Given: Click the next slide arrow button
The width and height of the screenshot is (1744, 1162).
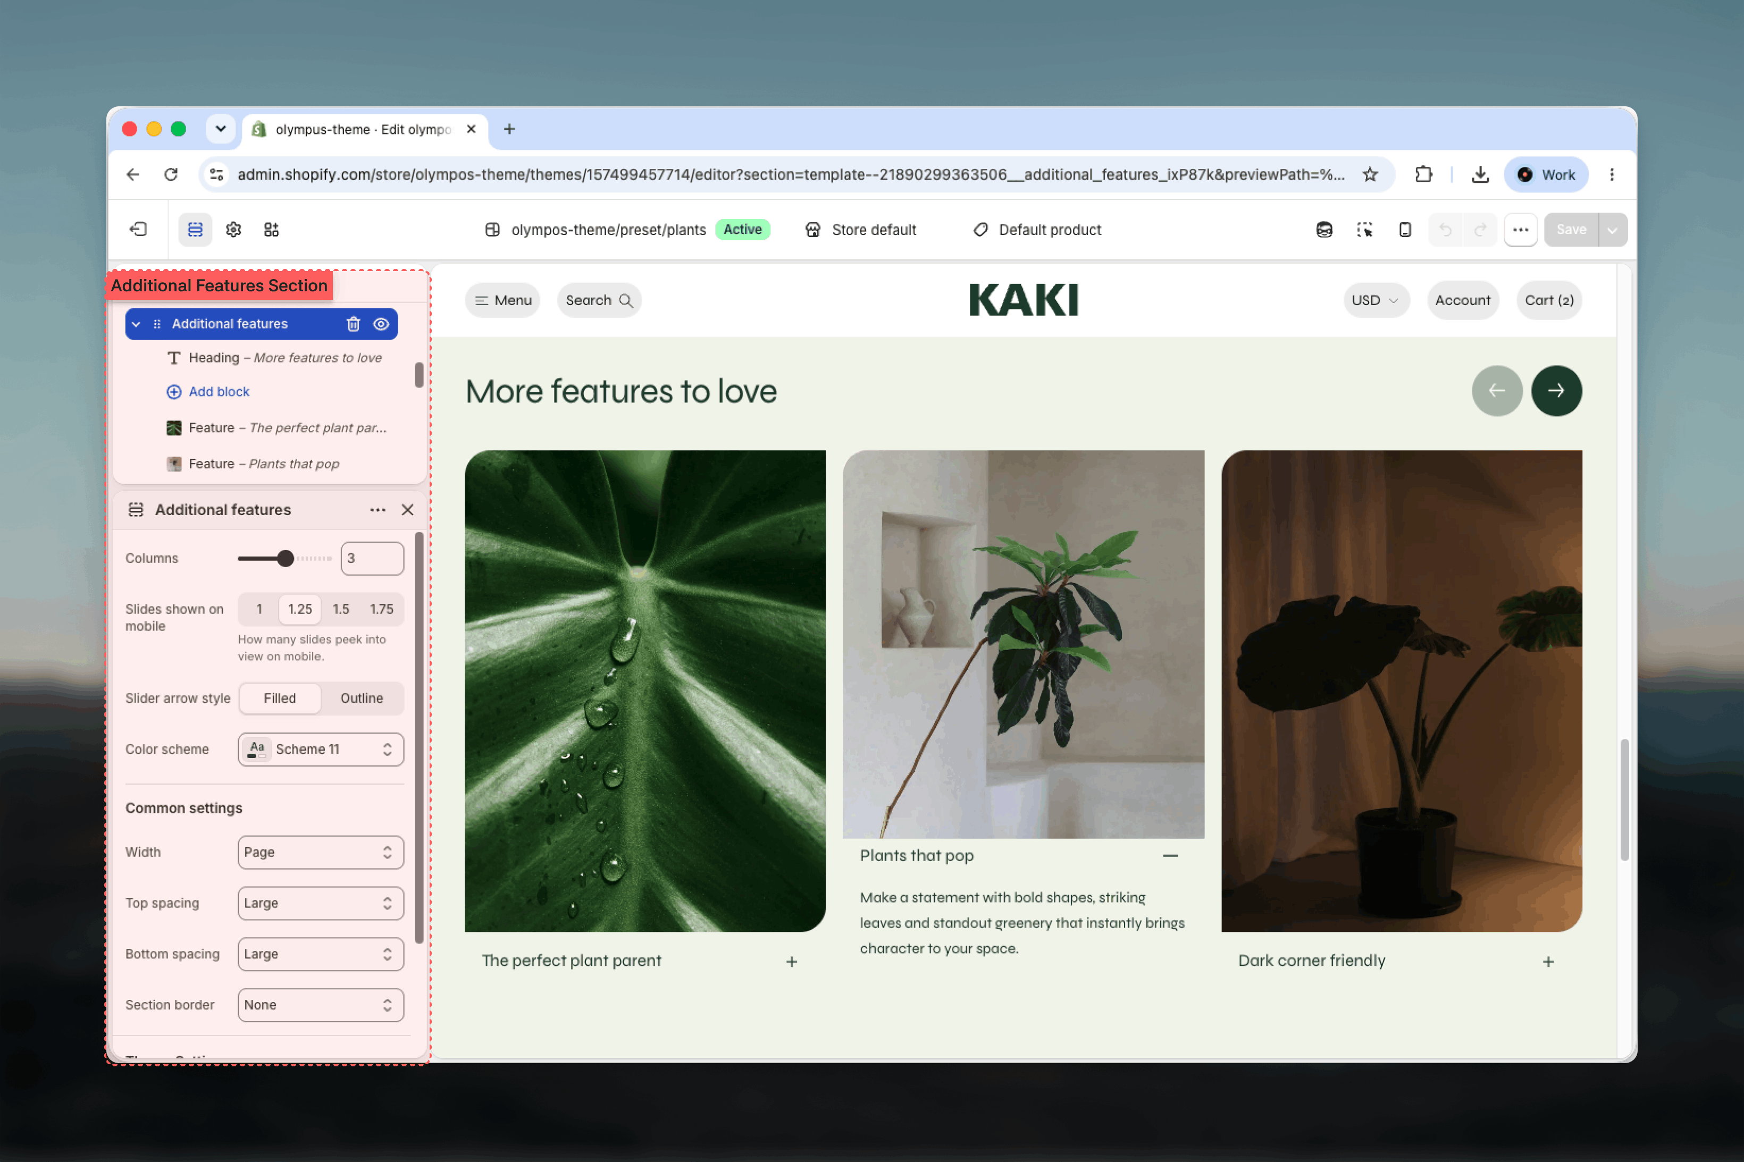Looking at the screenshot, I should [1556, 391].
